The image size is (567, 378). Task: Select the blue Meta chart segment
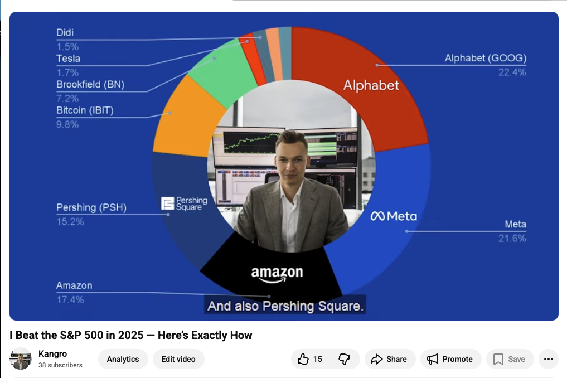394,216
